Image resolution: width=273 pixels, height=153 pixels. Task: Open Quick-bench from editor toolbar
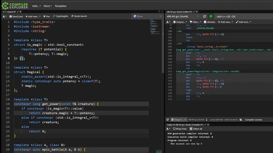(79, 16)
